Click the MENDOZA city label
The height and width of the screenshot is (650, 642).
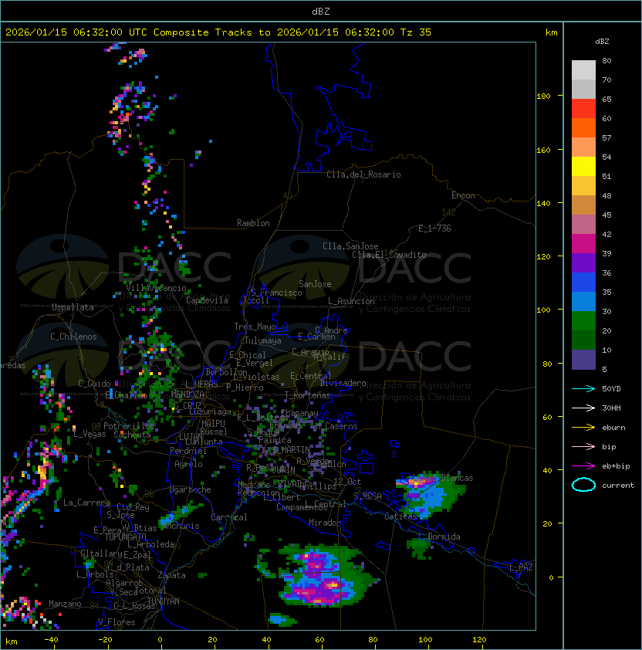coord(188,394)
